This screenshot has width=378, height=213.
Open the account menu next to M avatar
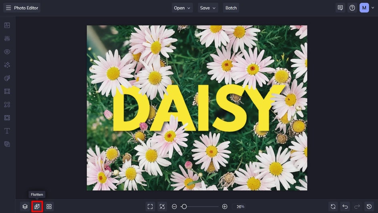pyautogui.click(x=373, y=8)
